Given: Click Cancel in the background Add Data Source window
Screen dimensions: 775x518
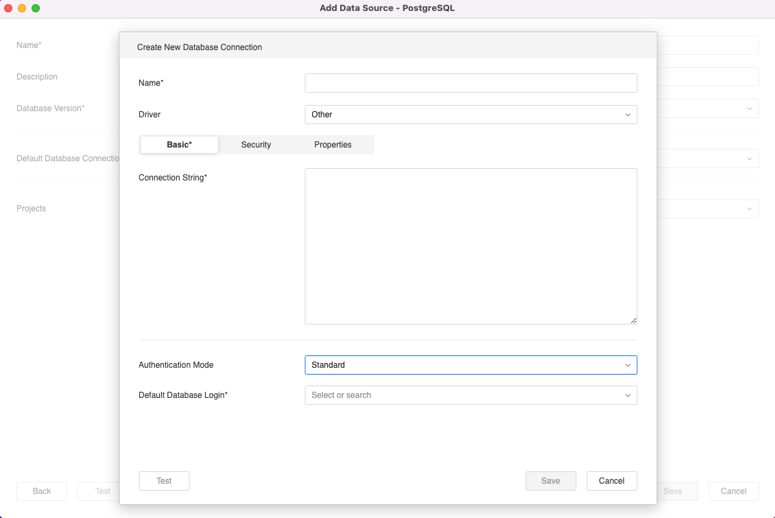Looking at the screenshot, I should [733, 491].
